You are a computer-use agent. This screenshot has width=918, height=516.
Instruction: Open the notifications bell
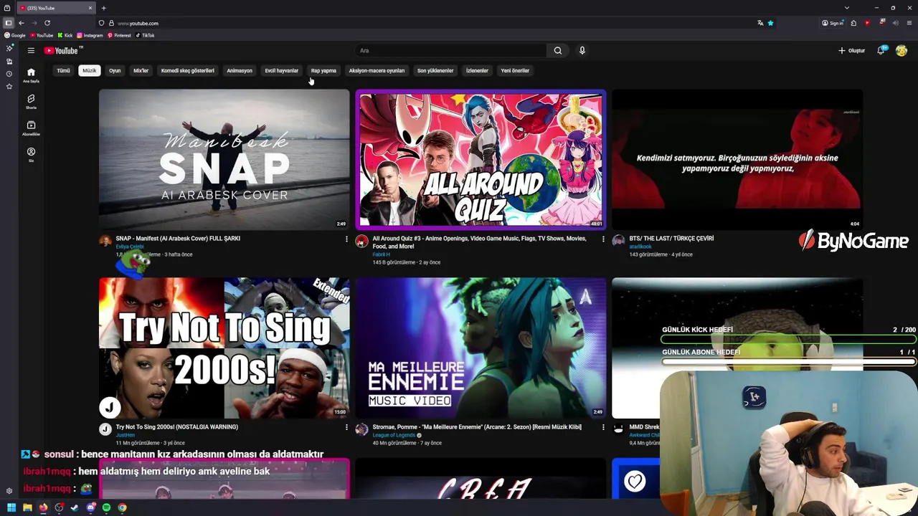coord(881,50)
